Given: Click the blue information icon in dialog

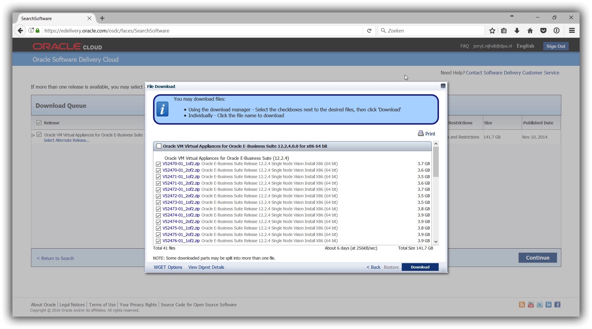Looking at the screenshot, I should point(162,109).
